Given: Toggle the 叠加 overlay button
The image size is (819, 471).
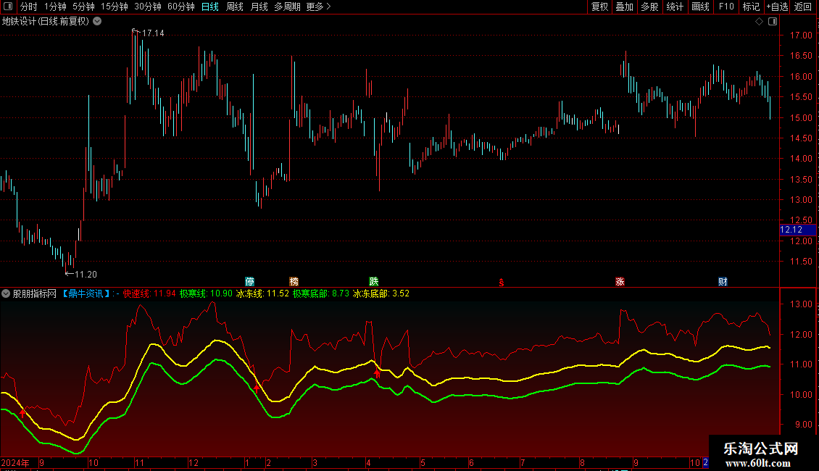Looking at the screenshot, I should pos(625,7).
